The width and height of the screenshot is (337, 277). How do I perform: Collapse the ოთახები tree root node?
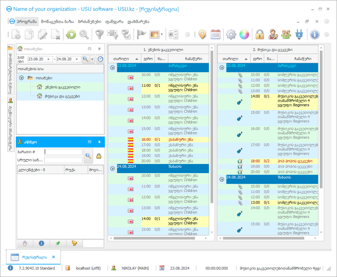pyautogui.click(x=21, y=78)
